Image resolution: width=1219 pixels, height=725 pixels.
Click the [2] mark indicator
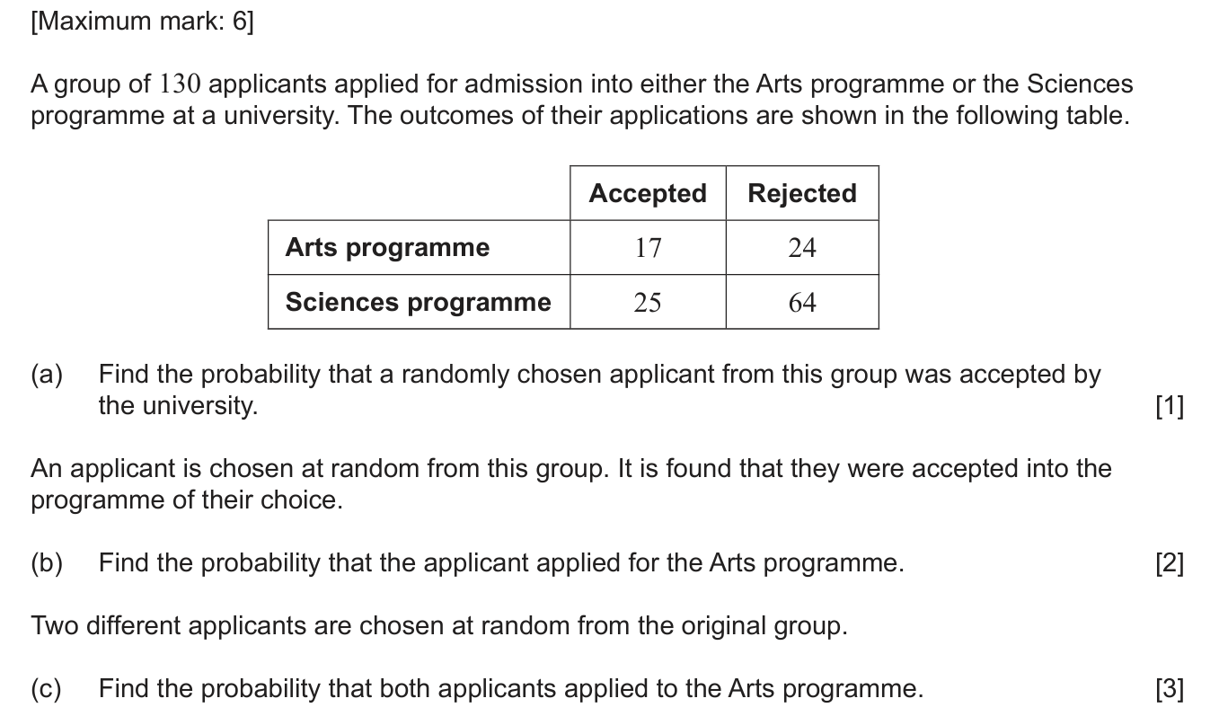[x=1170, y=563]
